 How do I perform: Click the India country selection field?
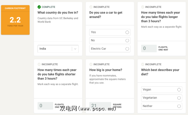click(55, 49)
